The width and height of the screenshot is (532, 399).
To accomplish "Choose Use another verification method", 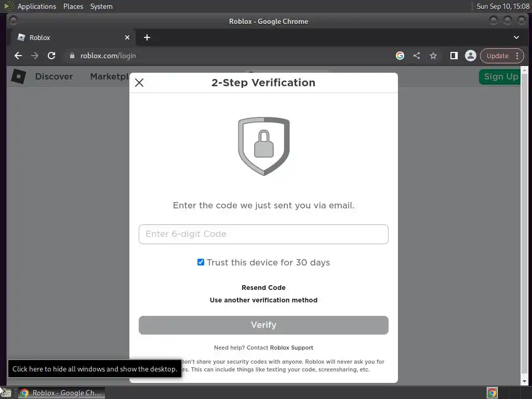I will point(263,300).
